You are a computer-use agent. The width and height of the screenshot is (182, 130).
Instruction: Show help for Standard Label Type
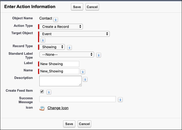99,55
